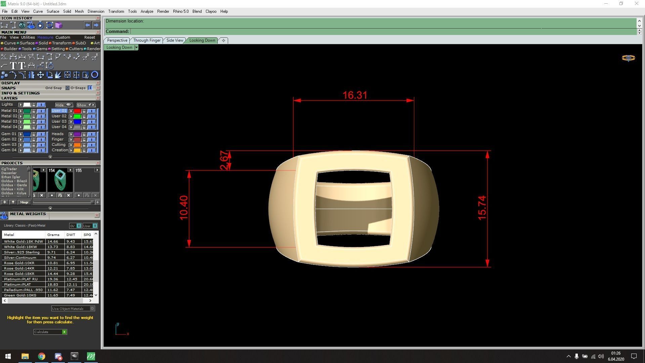Select the Text (T) tool

13,66
